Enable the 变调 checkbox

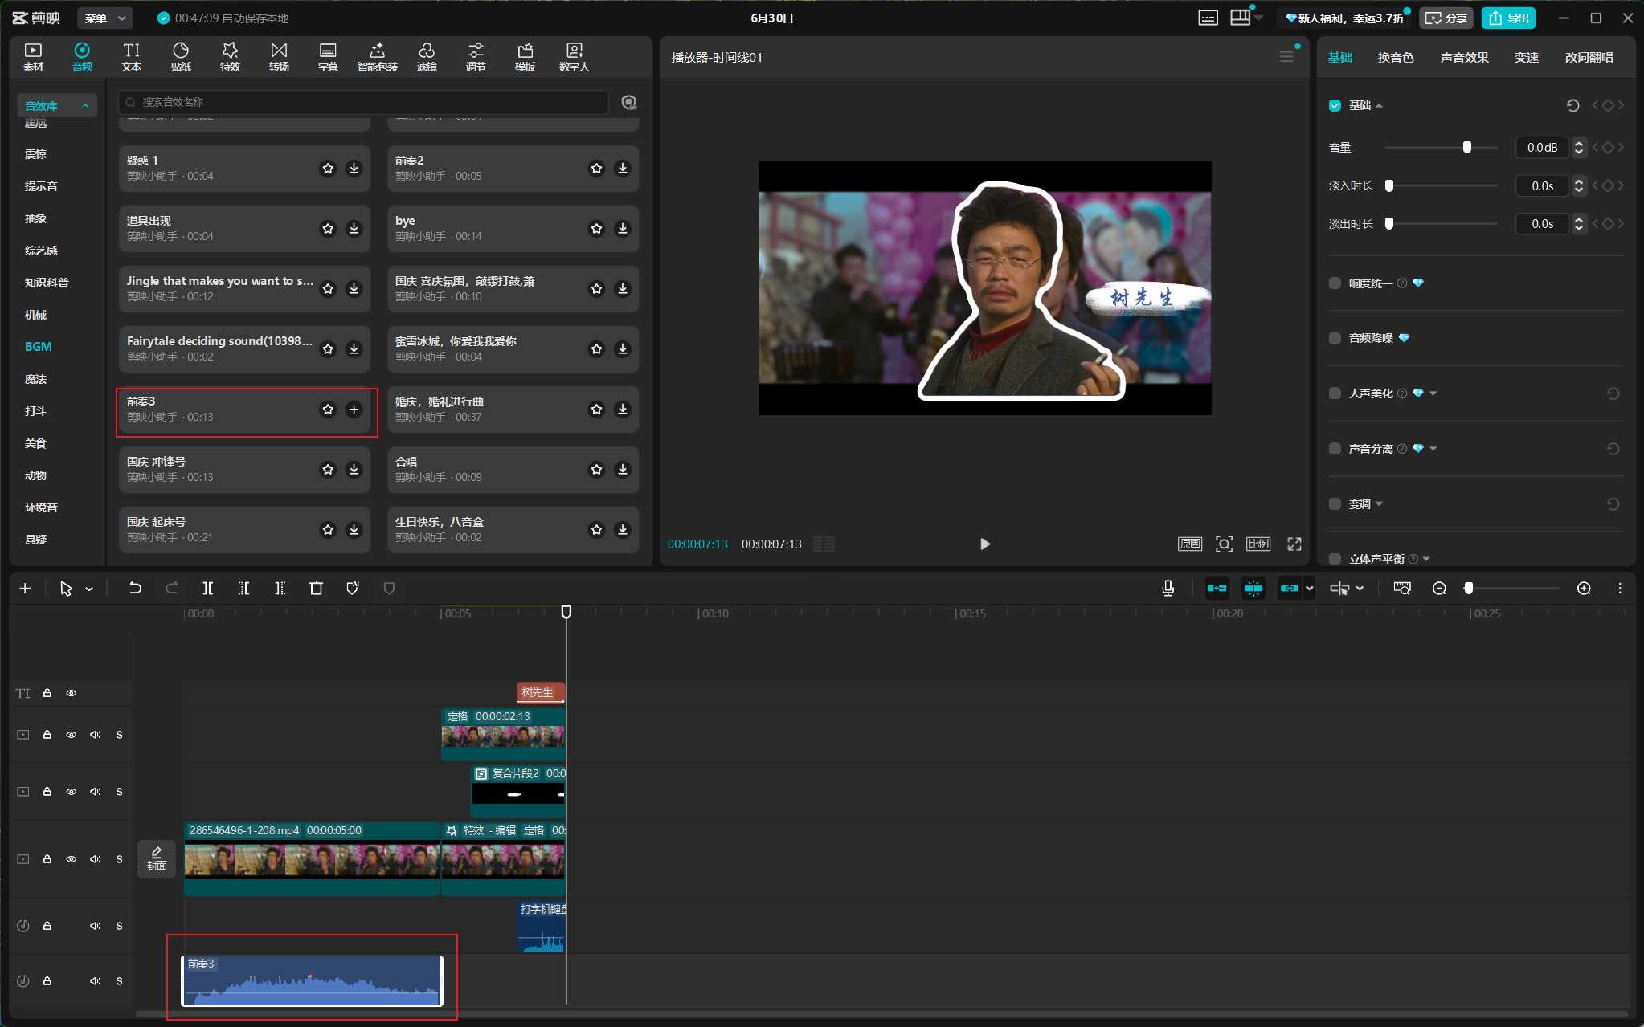[1335, 504]
